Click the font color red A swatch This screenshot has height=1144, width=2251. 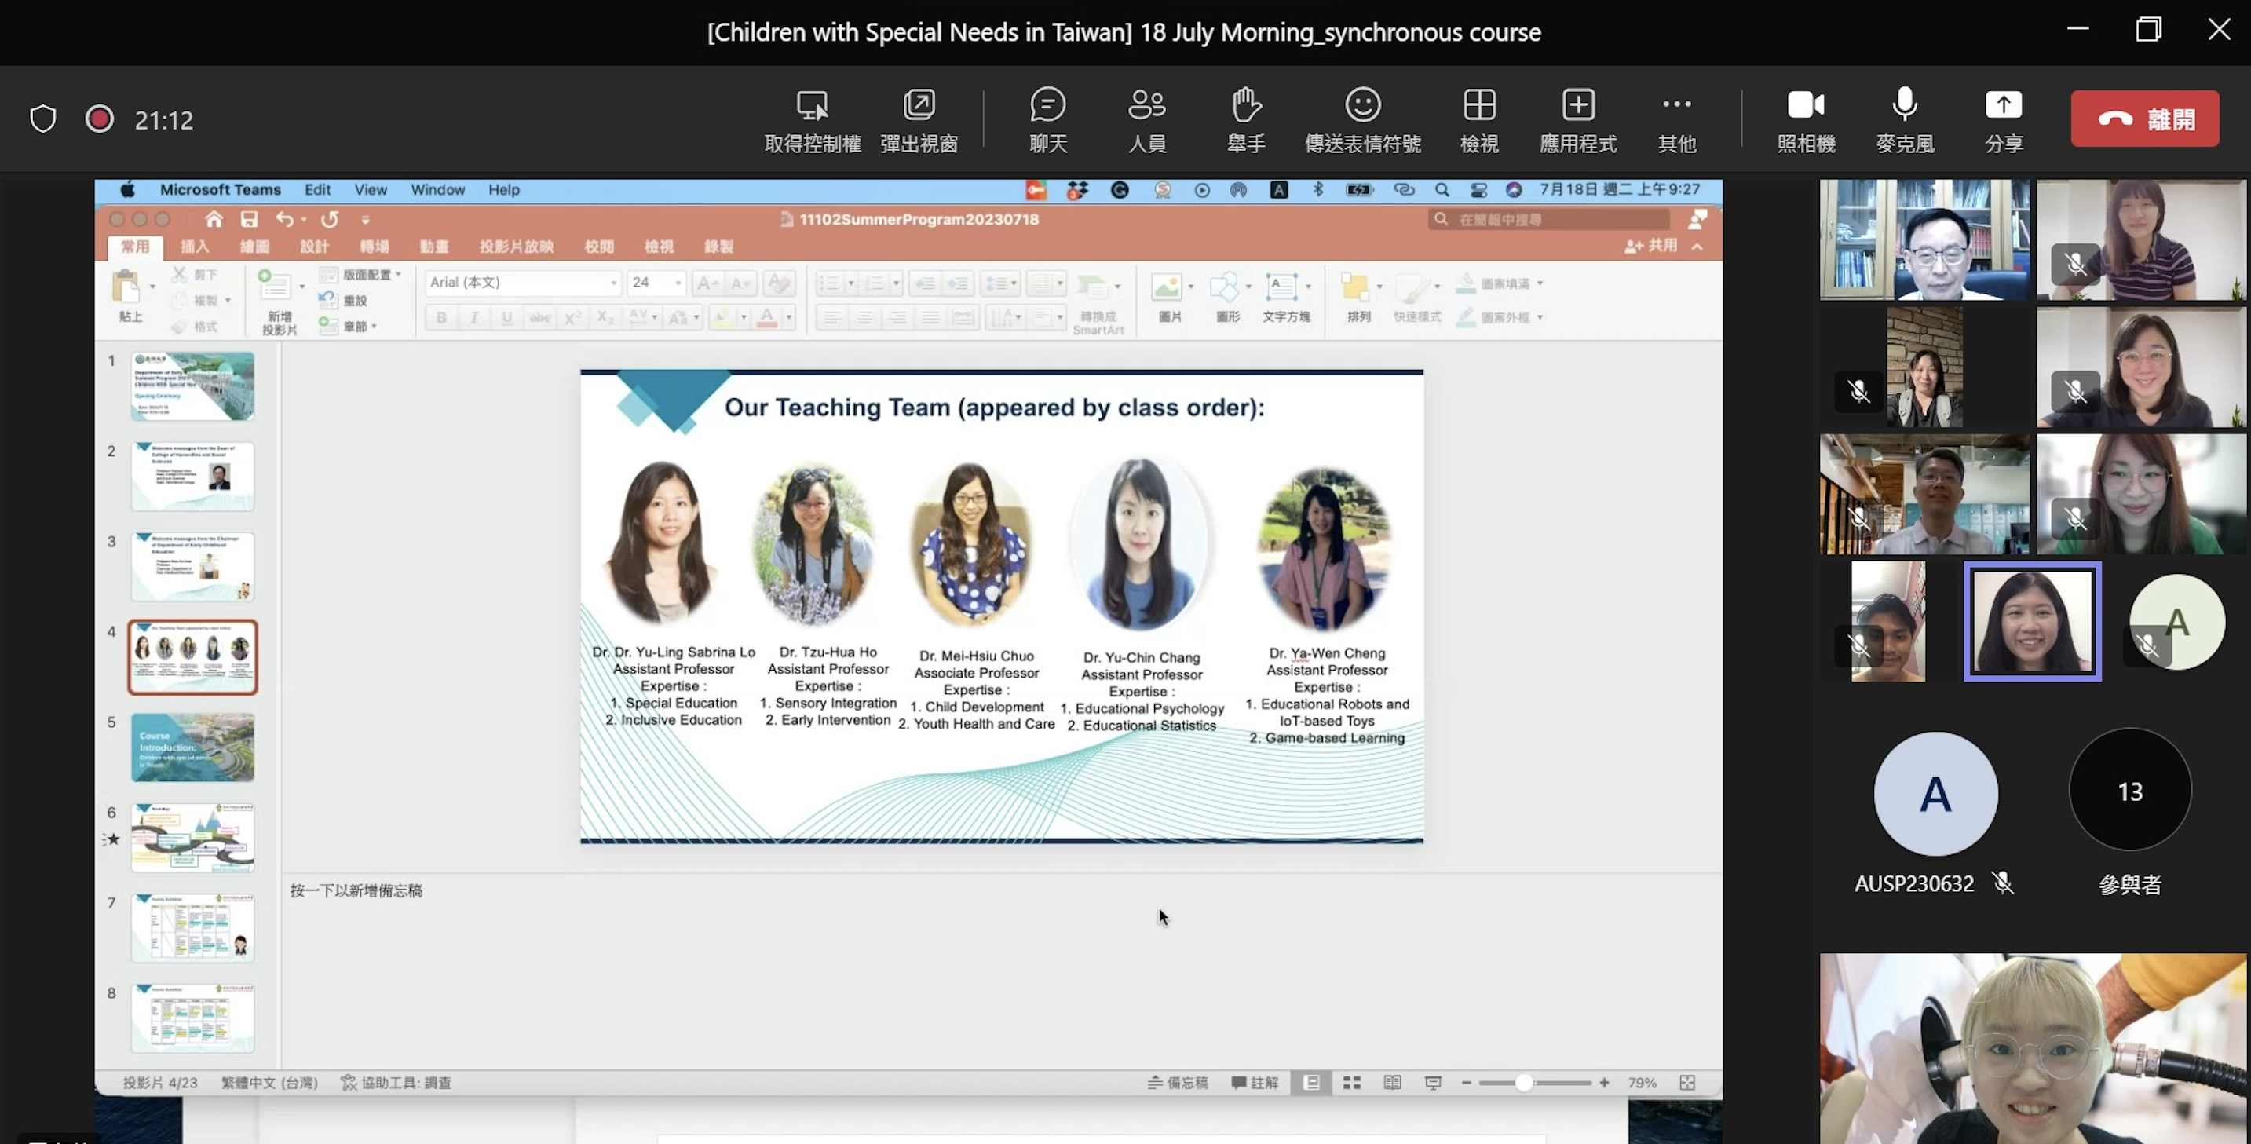click(x=767, y=317)
